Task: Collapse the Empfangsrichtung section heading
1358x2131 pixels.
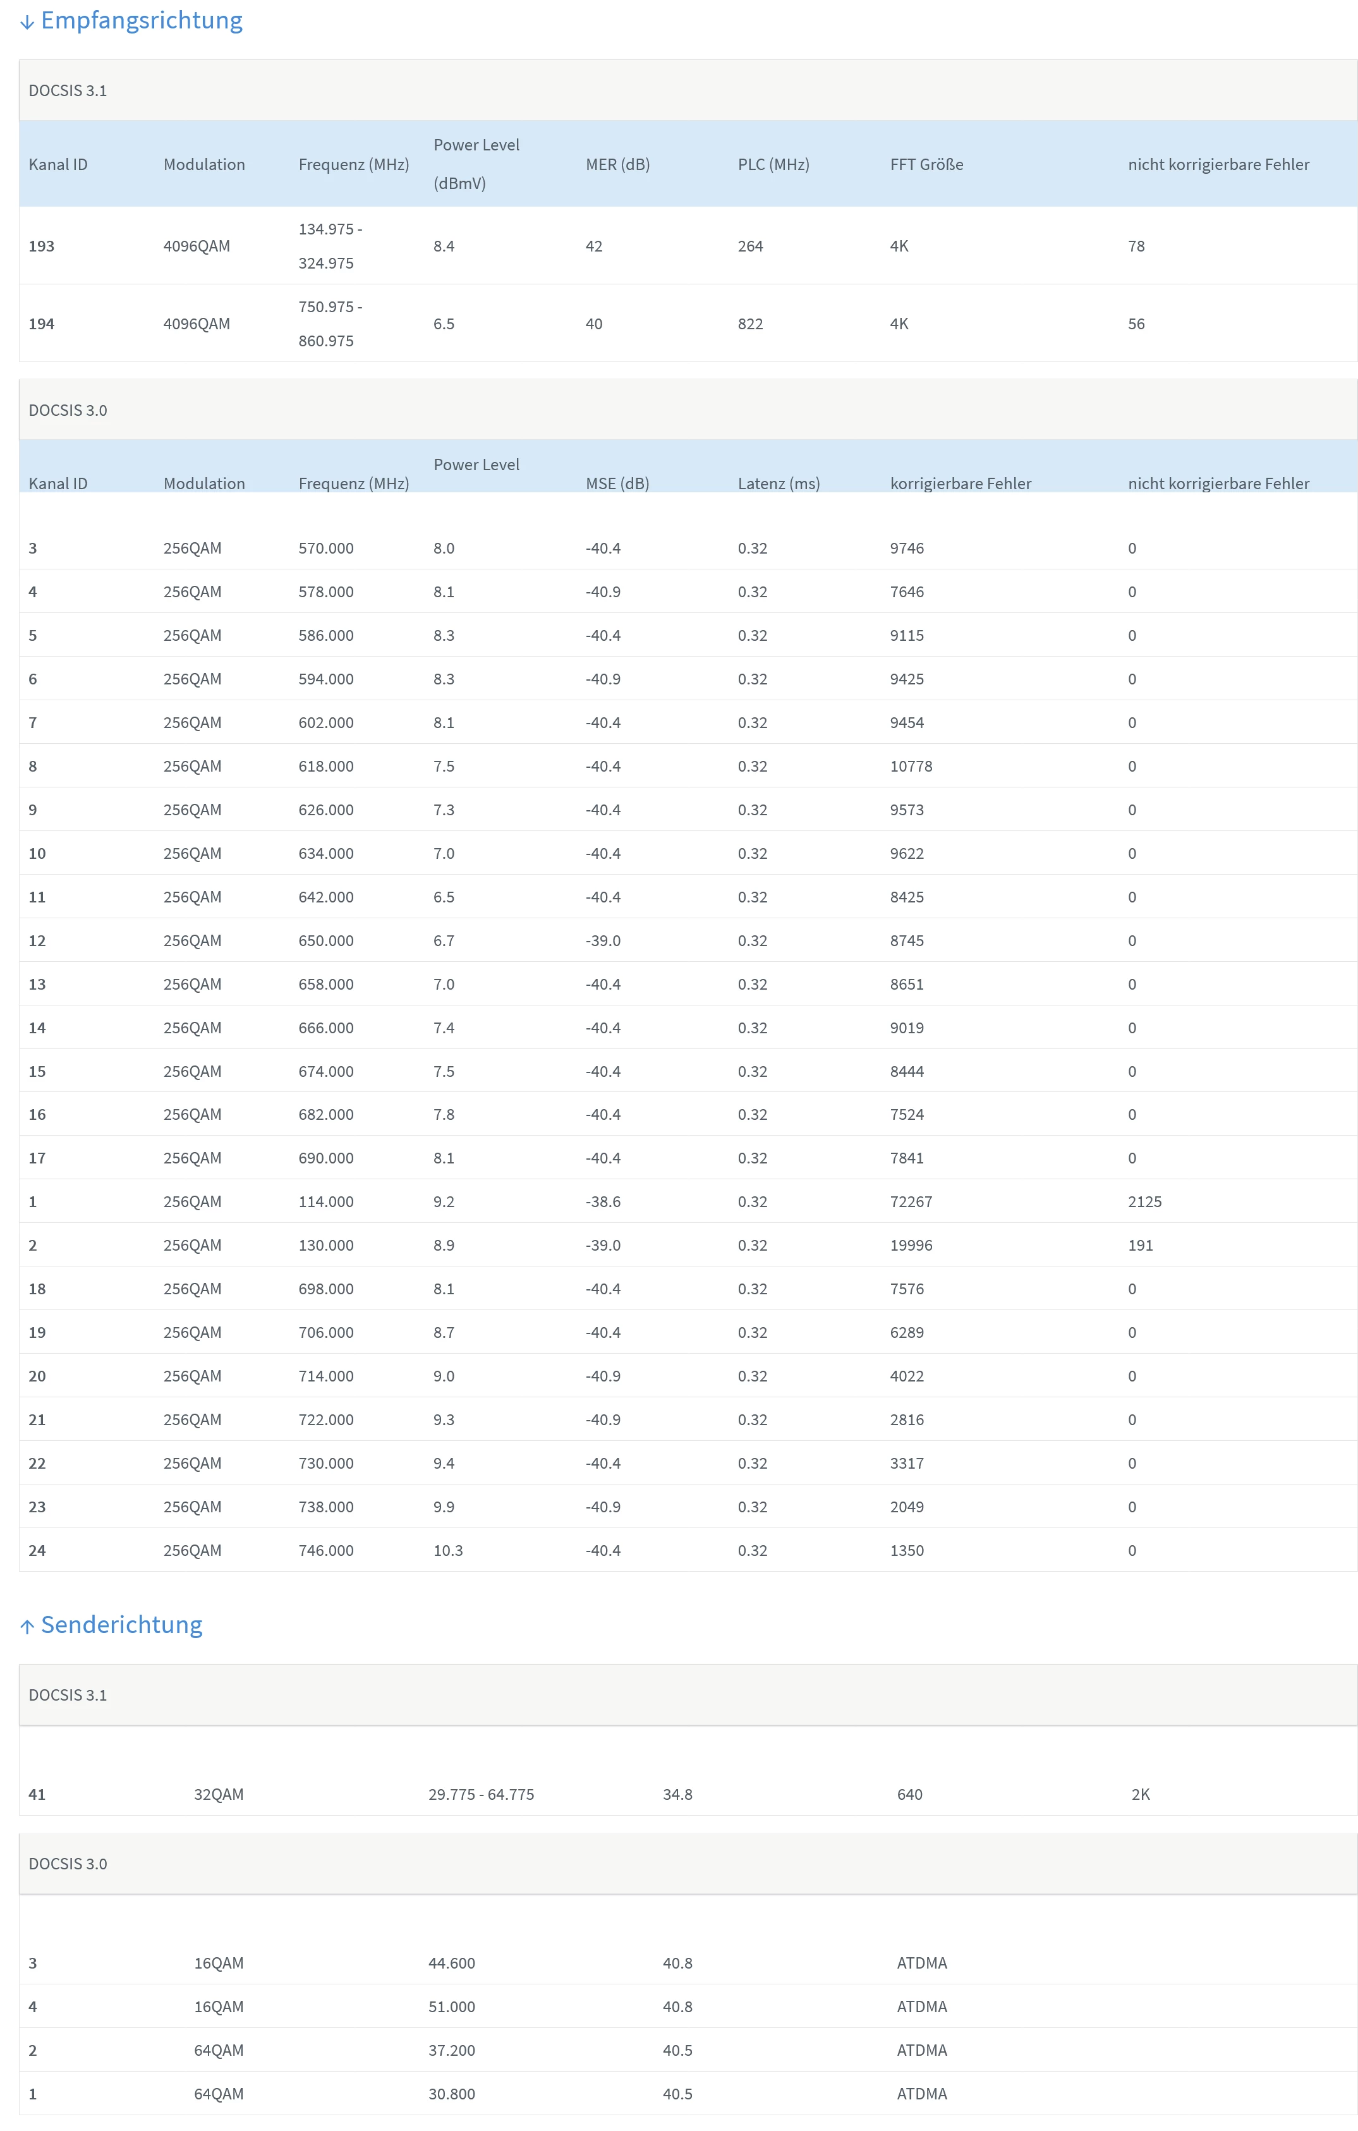Action: [x=142, y=20]
